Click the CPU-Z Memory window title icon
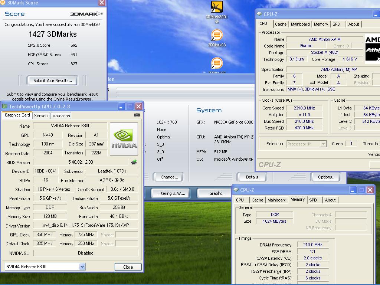380x285 pixels. tap(236, 190)
